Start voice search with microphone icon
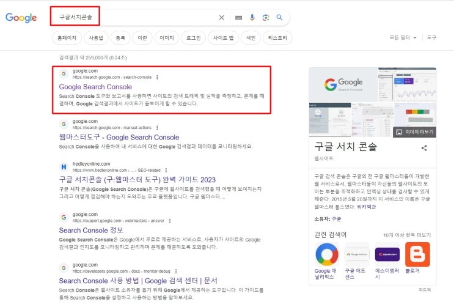This screenshot has height=307, width=454. pos(252,18)
